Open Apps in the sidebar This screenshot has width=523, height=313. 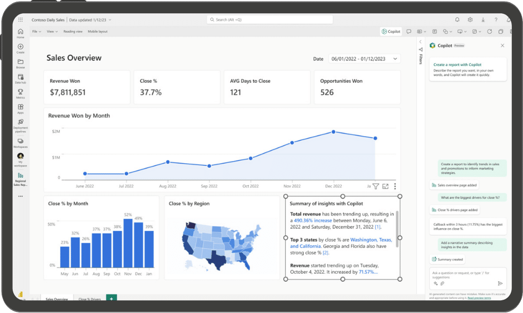[x=20, y=109]
